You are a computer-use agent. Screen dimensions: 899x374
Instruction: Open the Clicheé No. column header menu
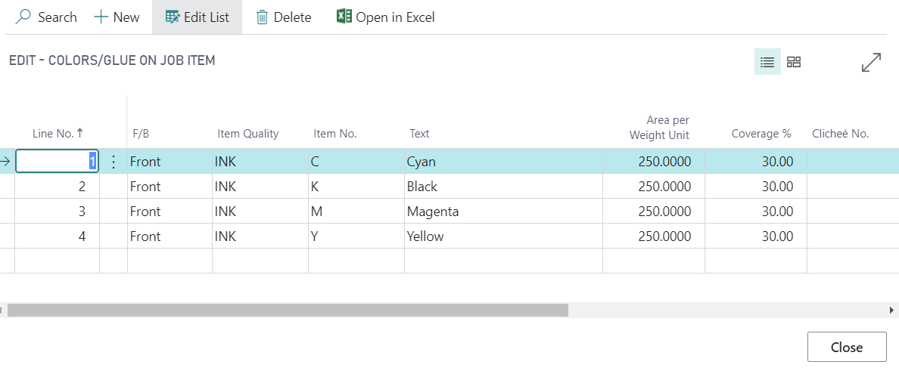841,134
